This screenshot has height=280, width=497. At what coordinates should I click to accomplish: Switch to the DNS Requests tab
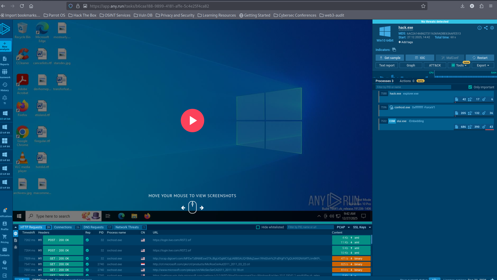tap(94, 227)
